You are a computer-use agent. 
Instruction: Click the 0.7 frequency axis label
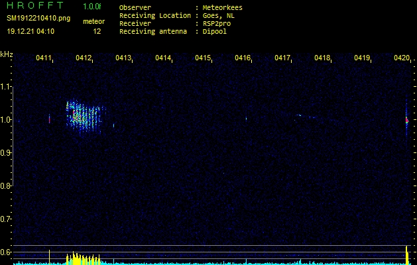pos(5,219)
